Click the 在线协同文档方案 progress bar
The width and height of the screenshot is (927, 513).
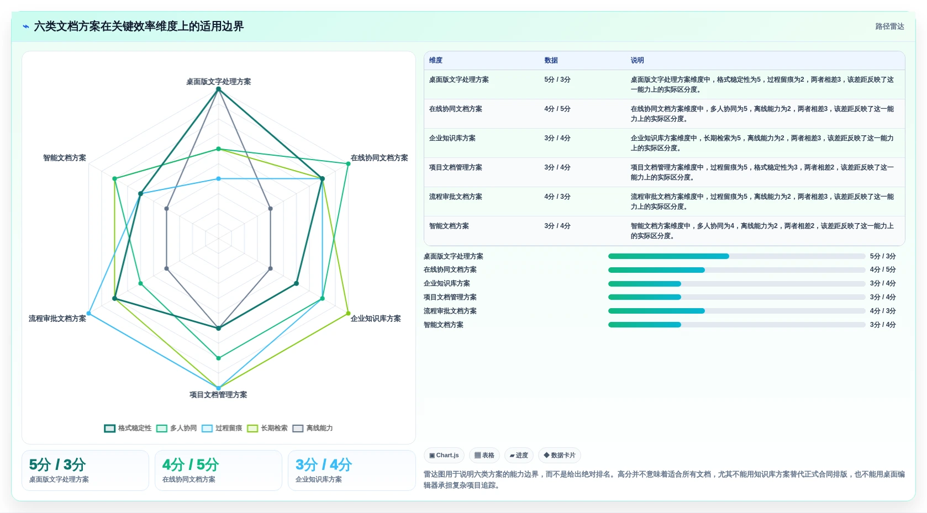tap(736, 270)
